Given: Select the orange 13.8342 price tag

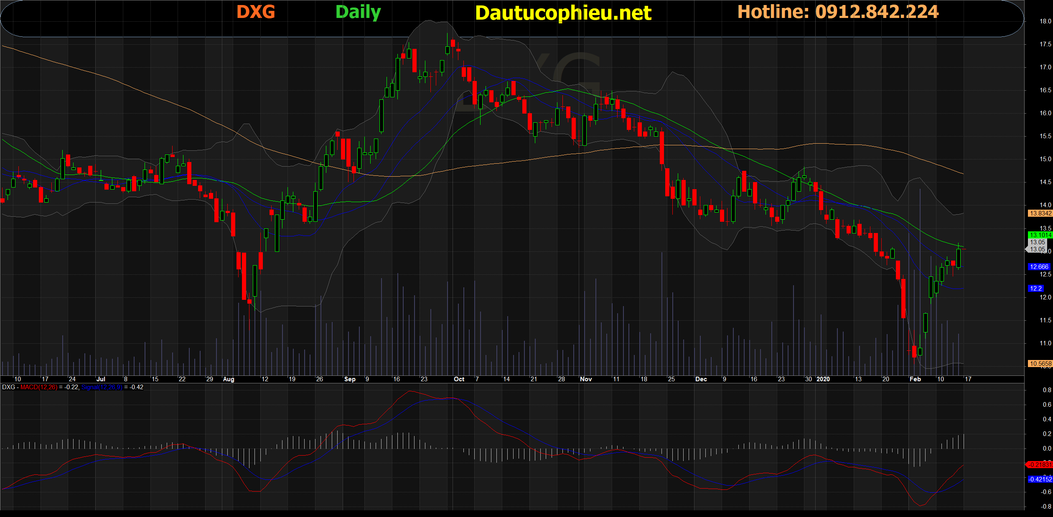Looking at the screenshot, I should tap(1040, 213).
